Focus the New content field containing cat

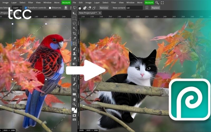point(134,8)
